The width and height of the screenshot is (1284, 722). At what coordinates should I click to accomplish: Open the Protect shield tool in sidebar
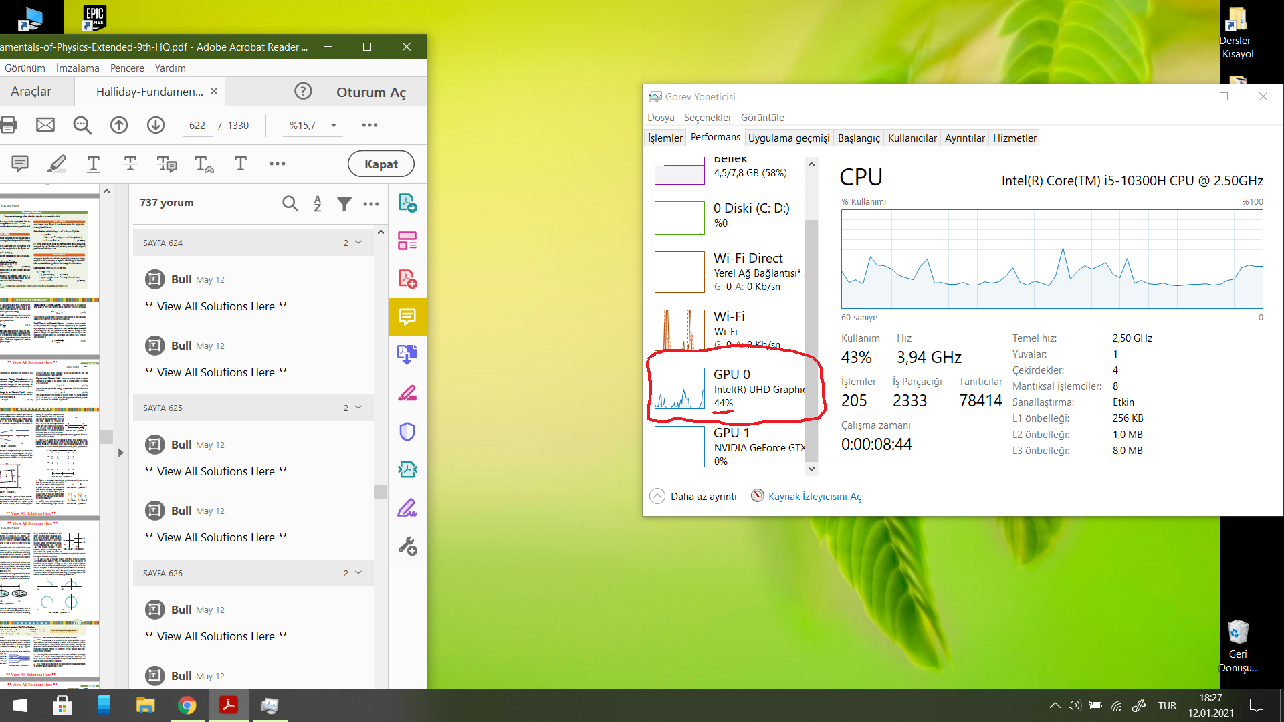point(407,431)
